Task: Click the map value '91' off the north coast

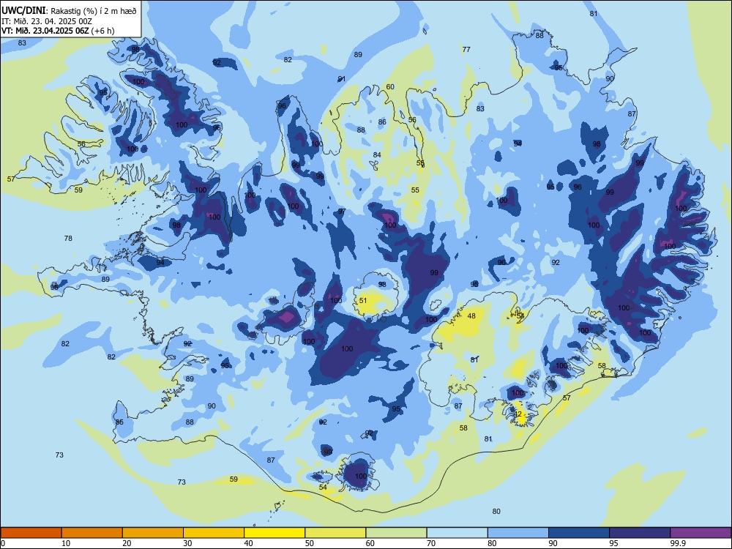Action: point(342,79)
